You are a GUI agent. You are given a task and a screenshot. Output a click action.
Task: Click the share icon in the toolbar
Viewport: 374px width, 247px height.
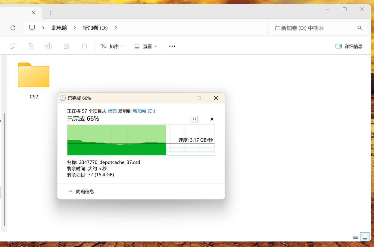tap(67, 46)
